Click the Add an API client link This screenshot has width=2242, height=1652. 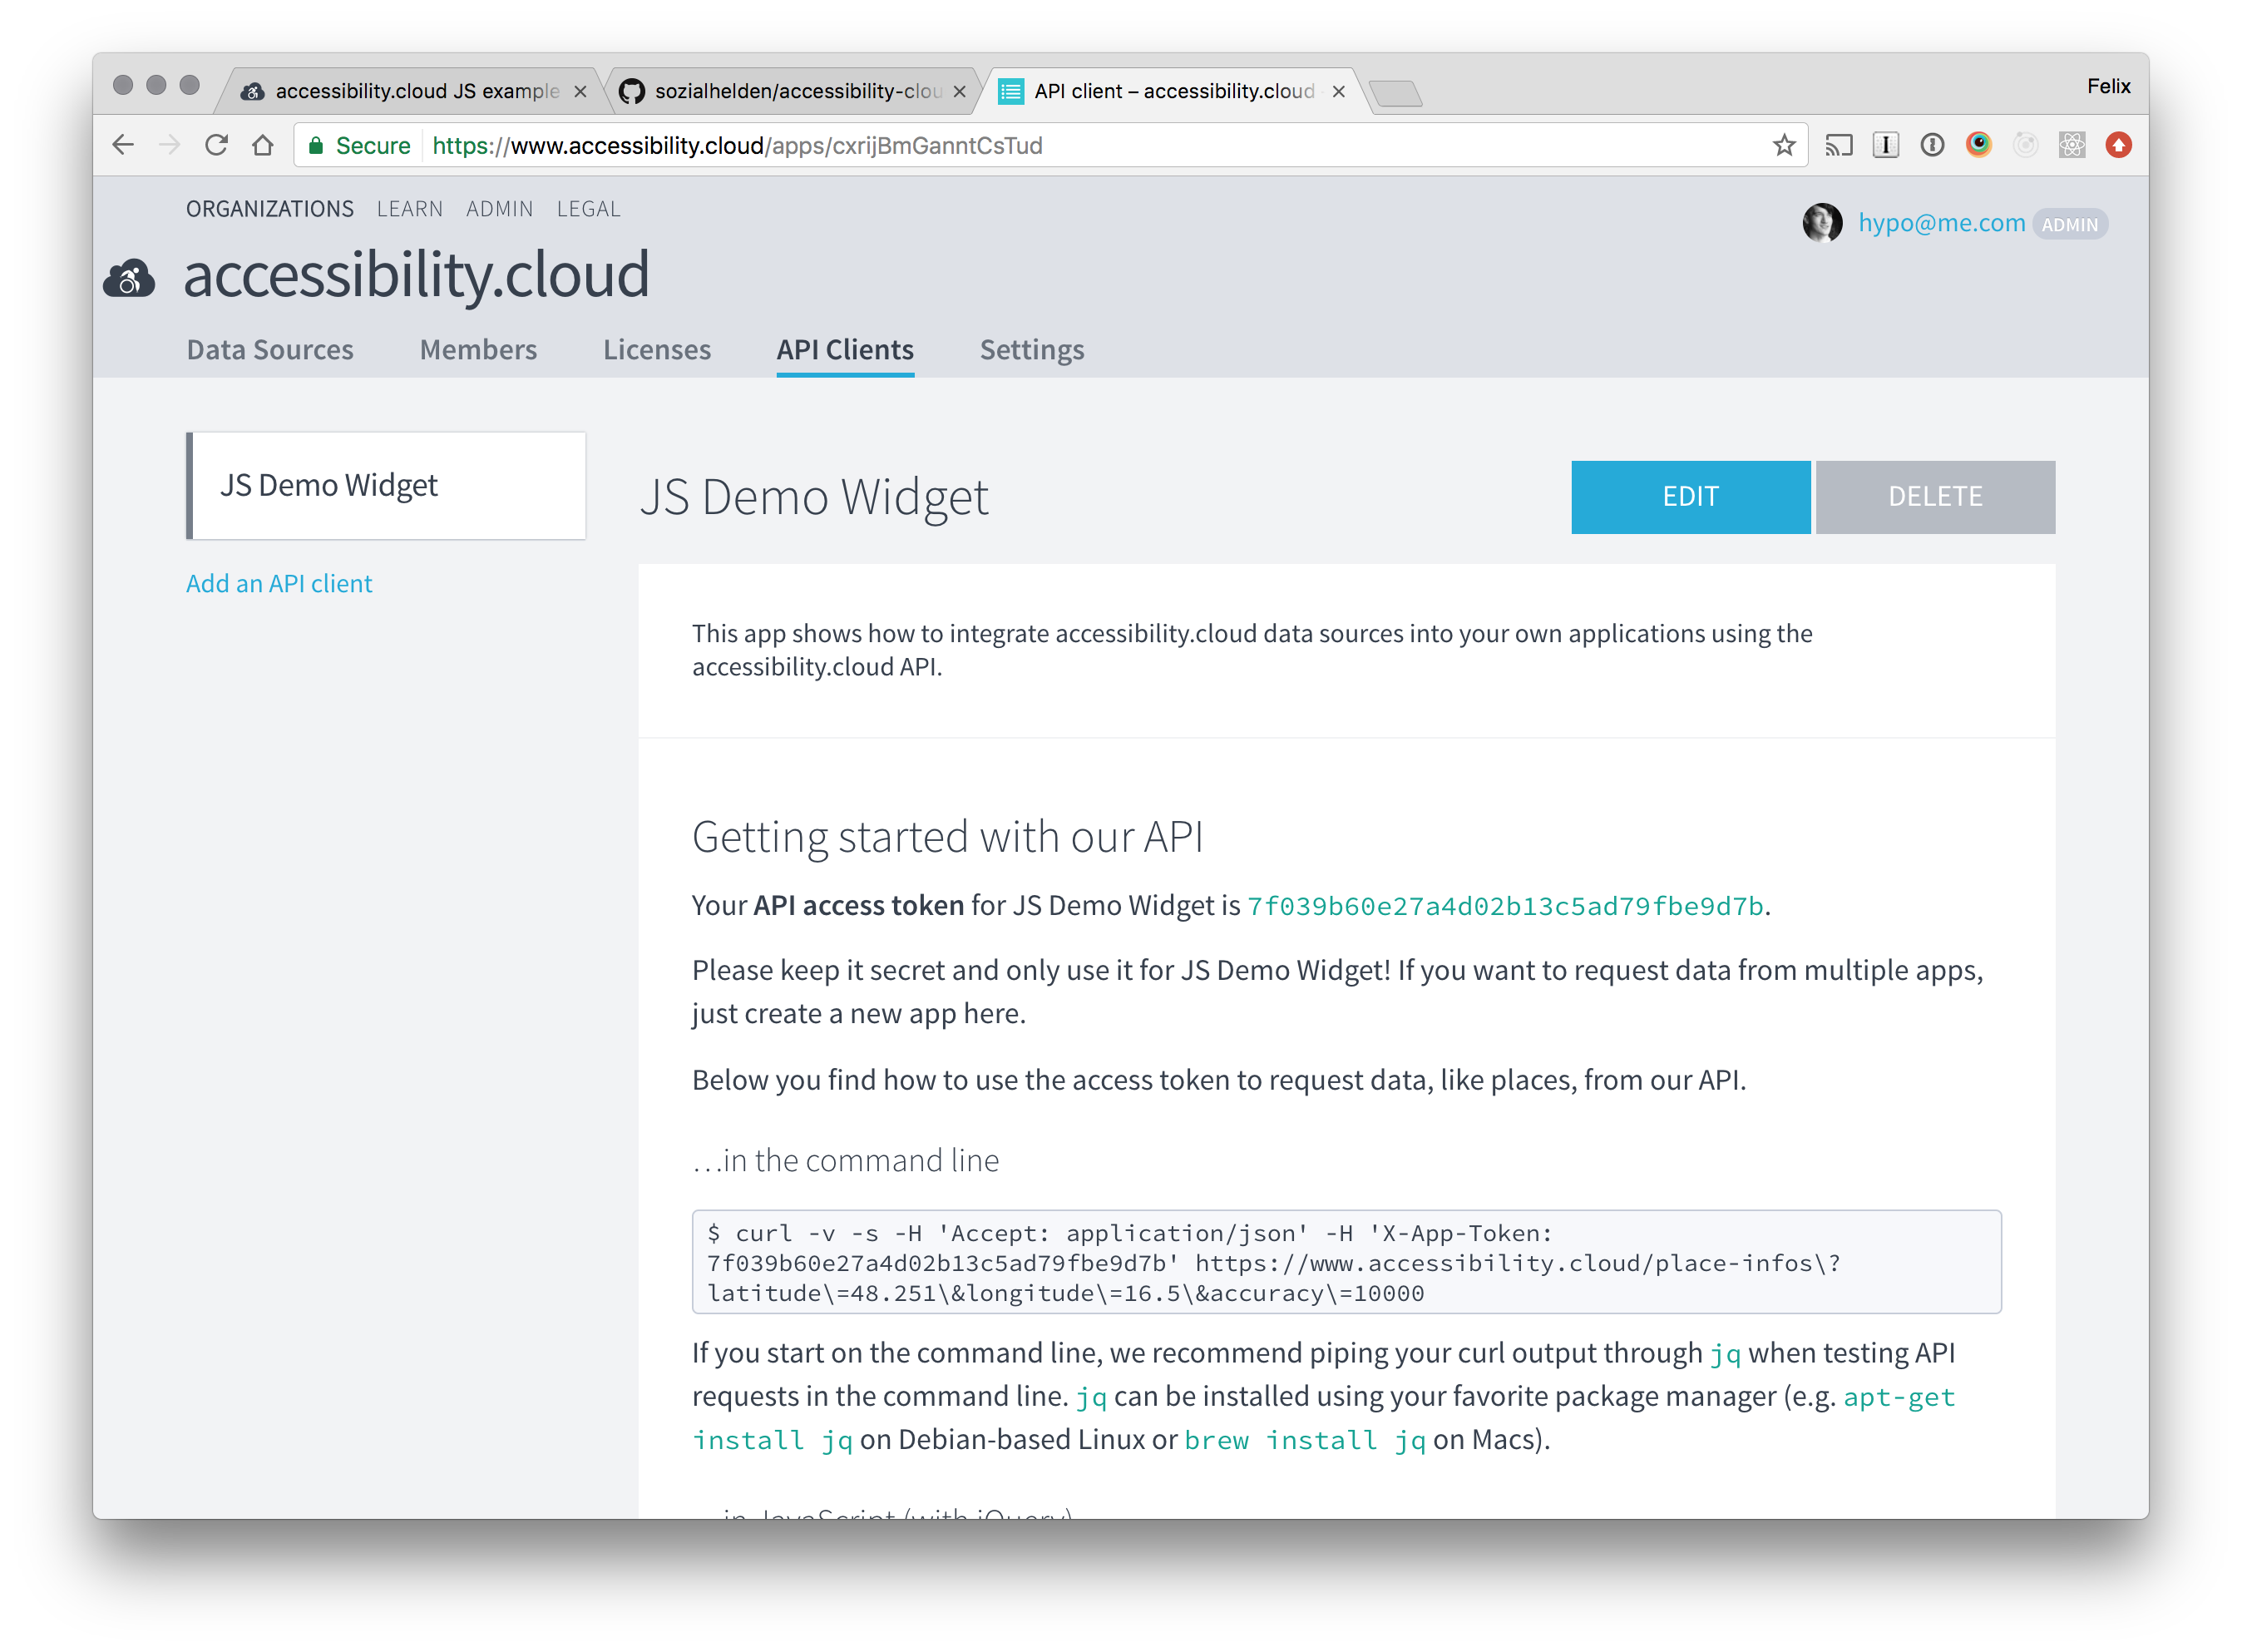(x=279, y=583)
